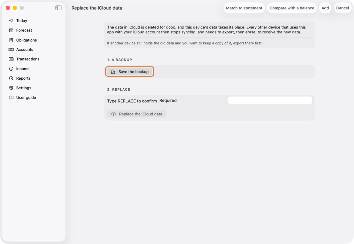
Task: Open the Income section
Action: 23,69
